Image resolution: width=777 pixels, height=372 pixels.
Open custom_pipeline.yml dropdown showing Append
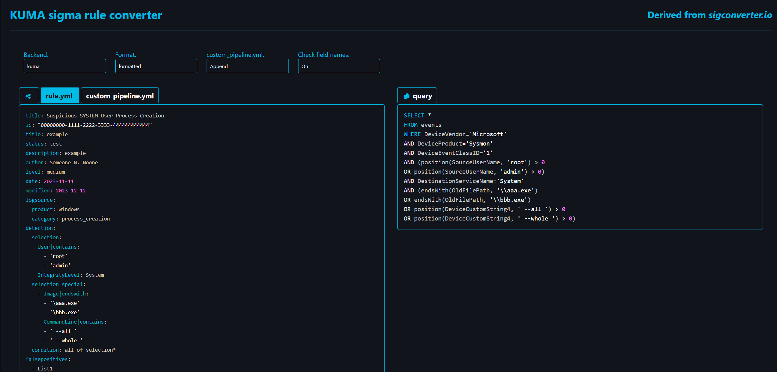tap(248, 66)
